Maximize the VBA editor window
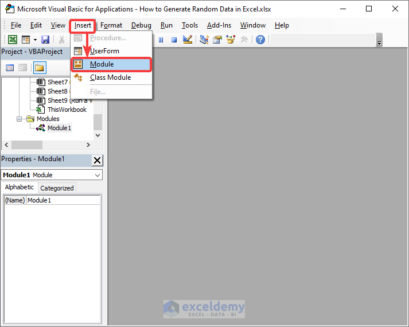 pos(369,9)
